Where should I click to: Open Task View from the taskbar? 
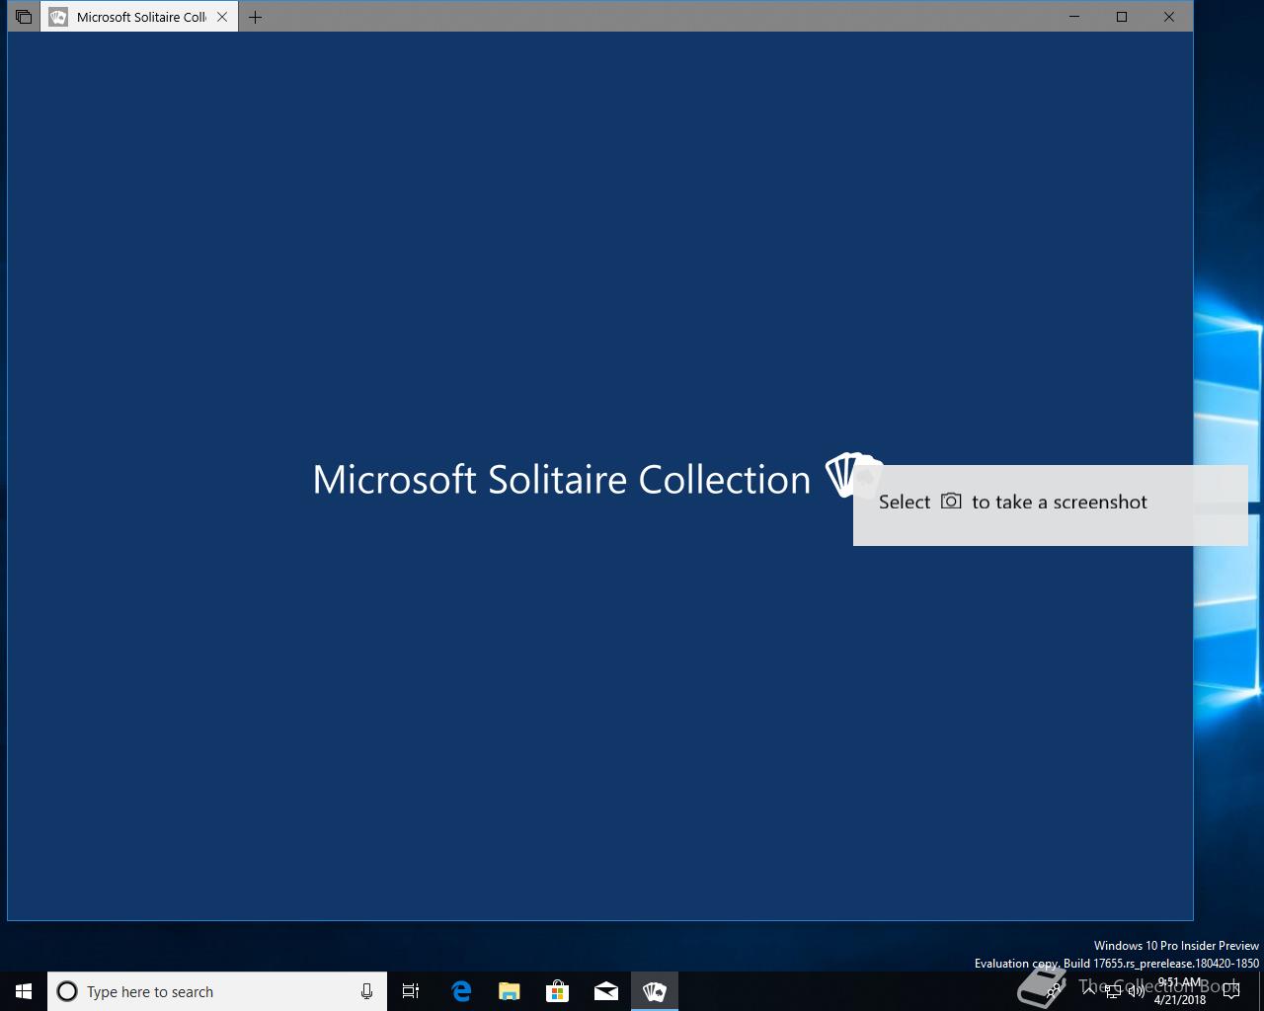(411, 991)
